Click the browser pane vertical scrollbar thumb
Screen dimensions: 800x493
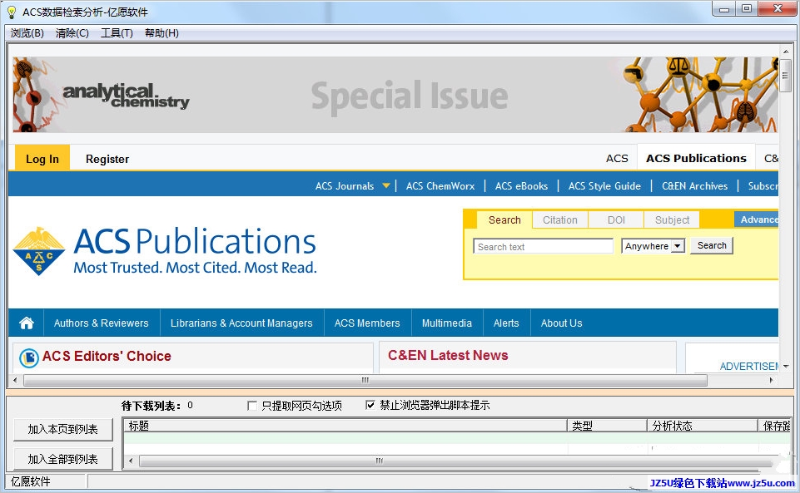click(x=785, y=76)
